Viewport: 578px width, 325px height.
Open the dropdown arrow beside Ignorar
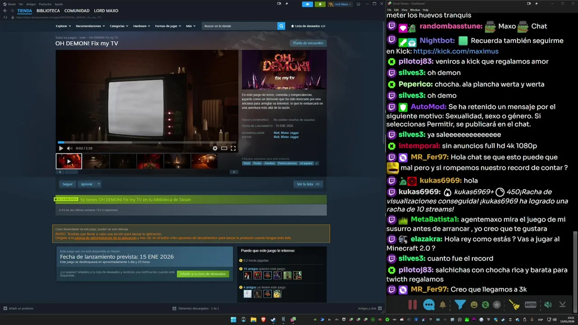coord(99,184)
